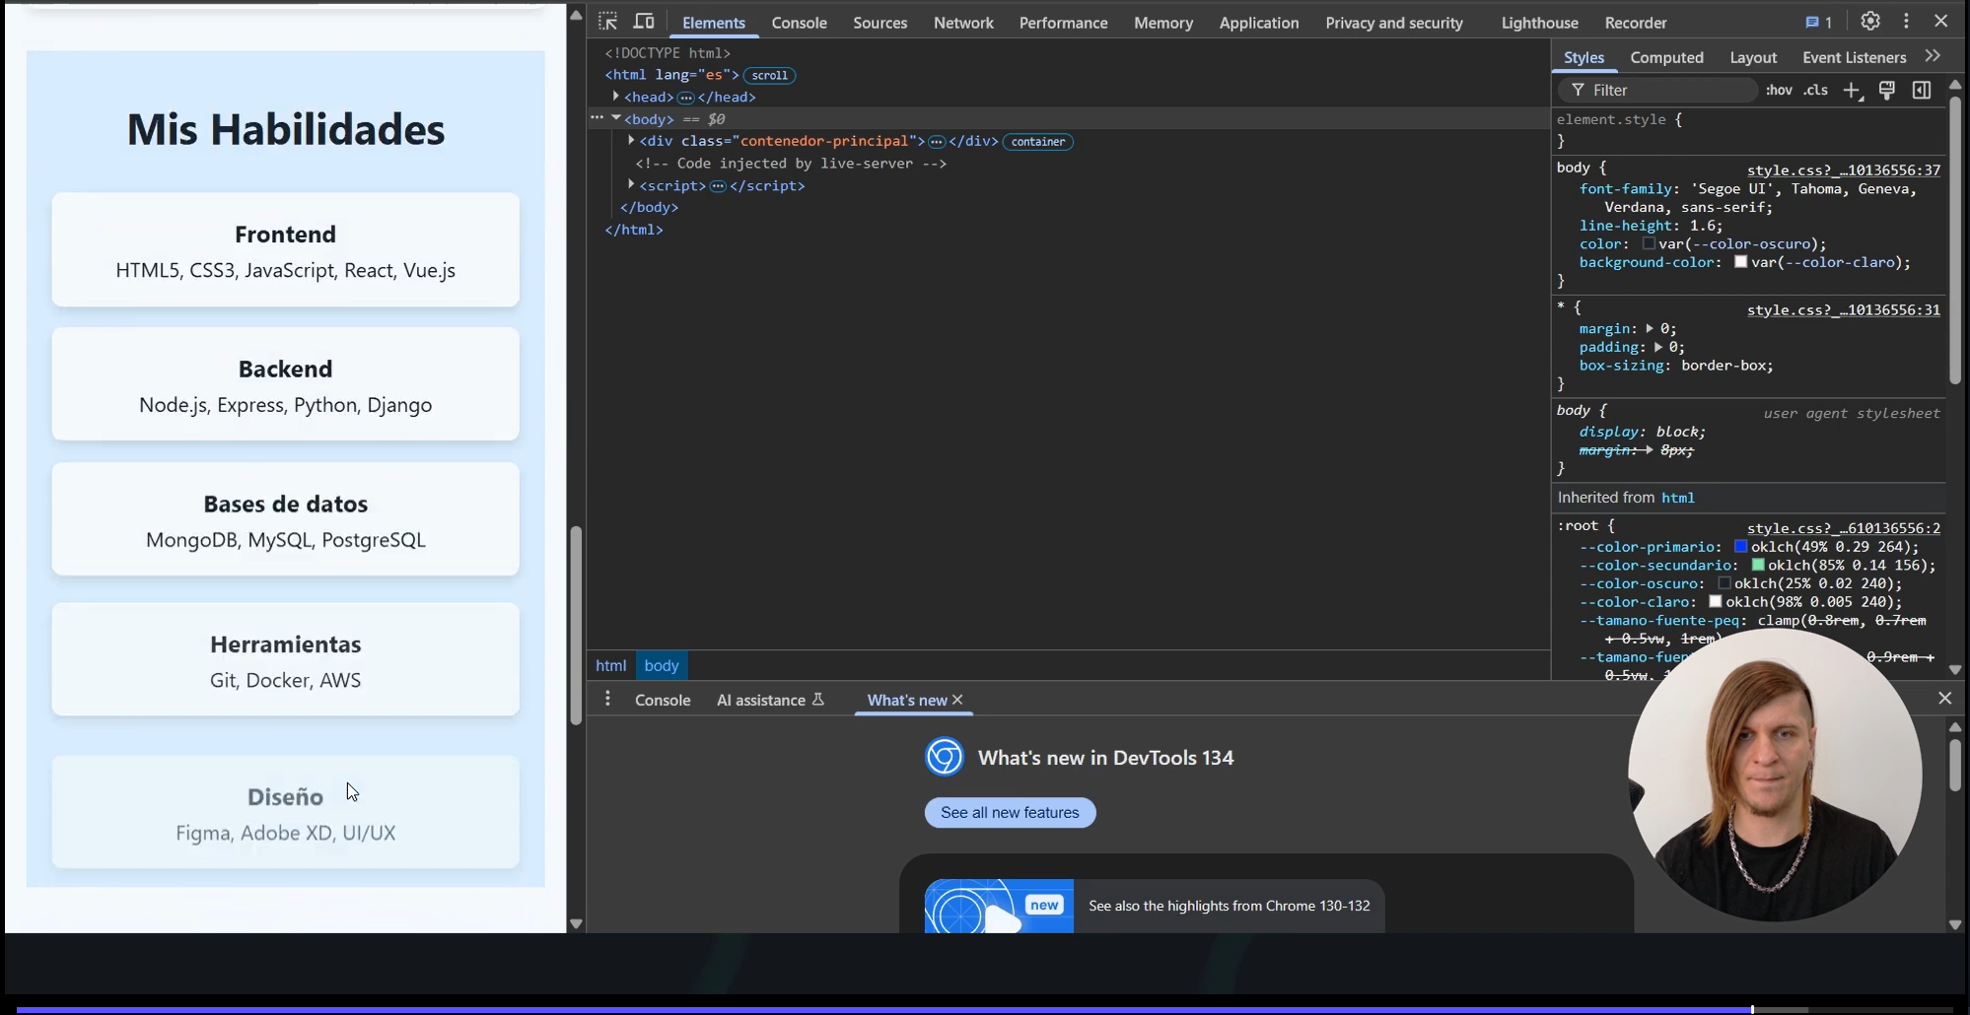Select the Computed styles tab
The height and width of the screenshot is (1015, 1970).
(x=1666, y=57)
